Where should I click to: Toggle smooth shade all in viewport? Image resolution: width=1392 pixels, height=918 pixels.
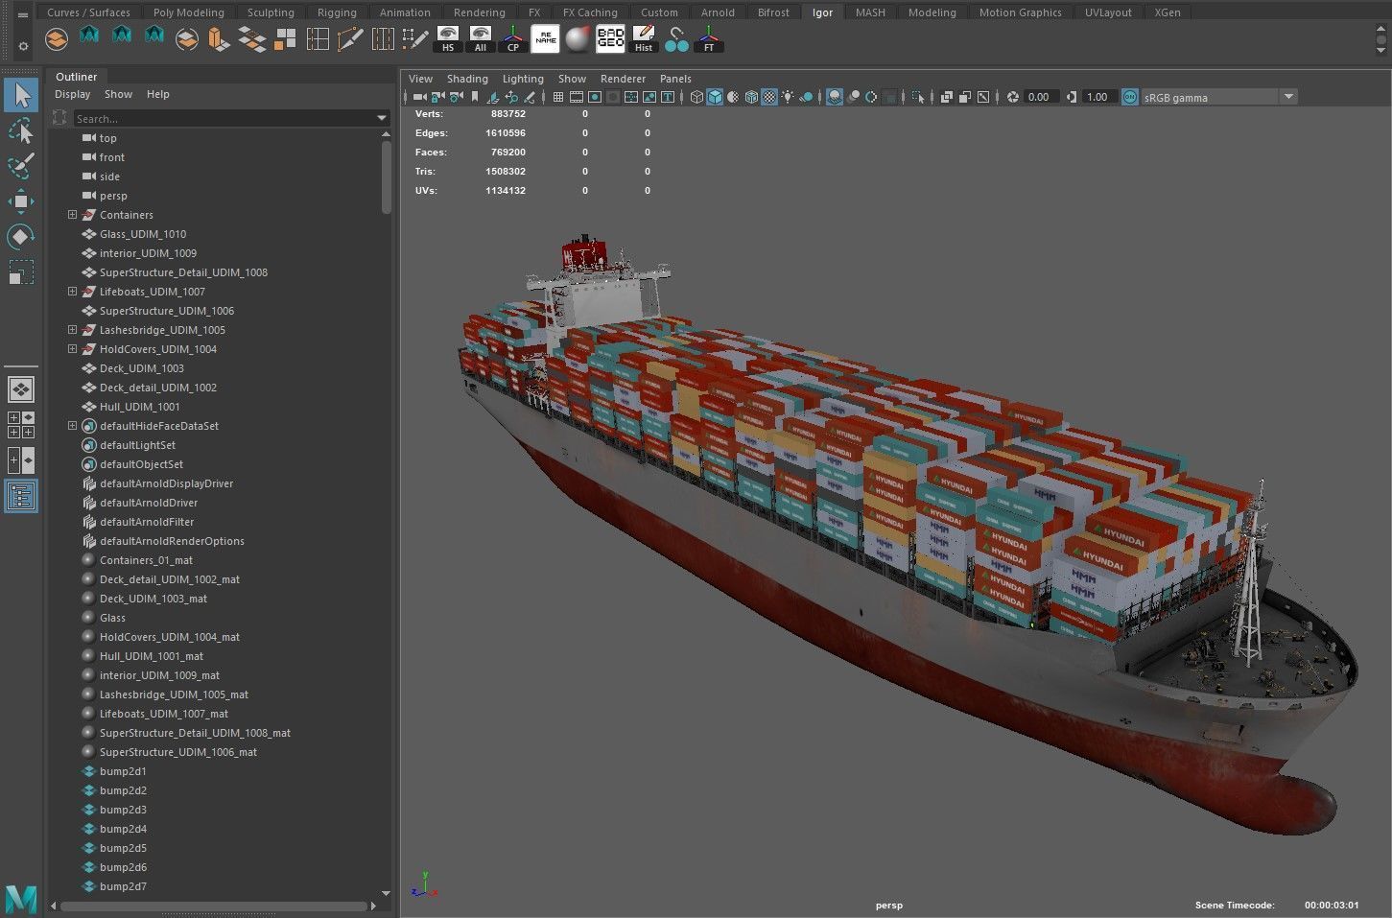tap(715, 97)
